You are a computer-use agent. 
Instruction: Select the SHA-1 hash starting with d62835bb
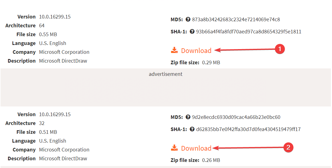pos(248,129)
